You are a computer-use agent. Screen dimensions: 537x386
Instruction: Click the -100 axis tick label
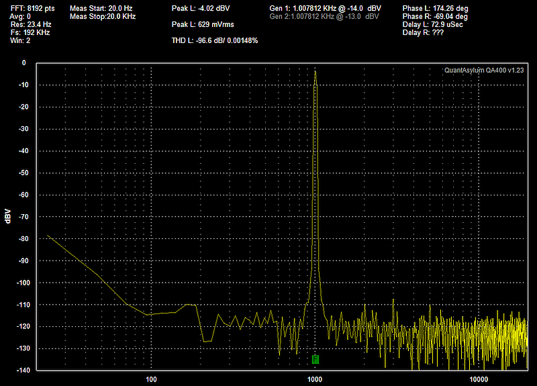23,283
